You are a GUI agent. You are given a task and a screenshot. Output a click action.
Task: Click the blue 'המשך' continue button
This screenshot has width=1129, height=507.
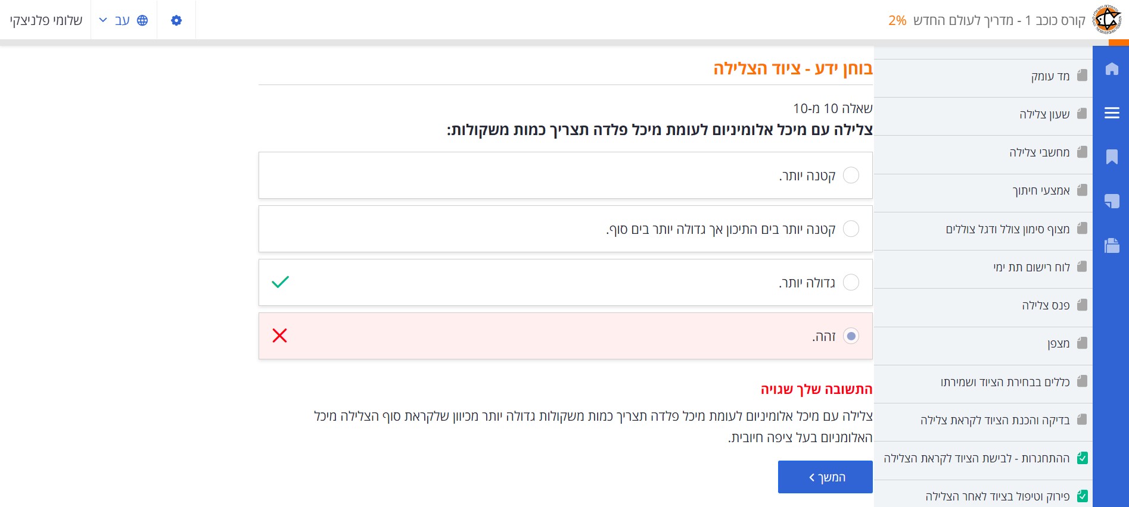[x=825, y=477]
